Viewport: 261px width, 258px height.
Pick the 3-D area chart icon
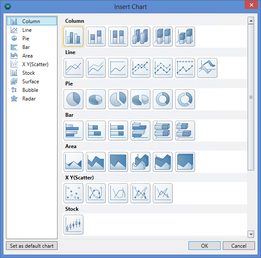click(140, 162)
